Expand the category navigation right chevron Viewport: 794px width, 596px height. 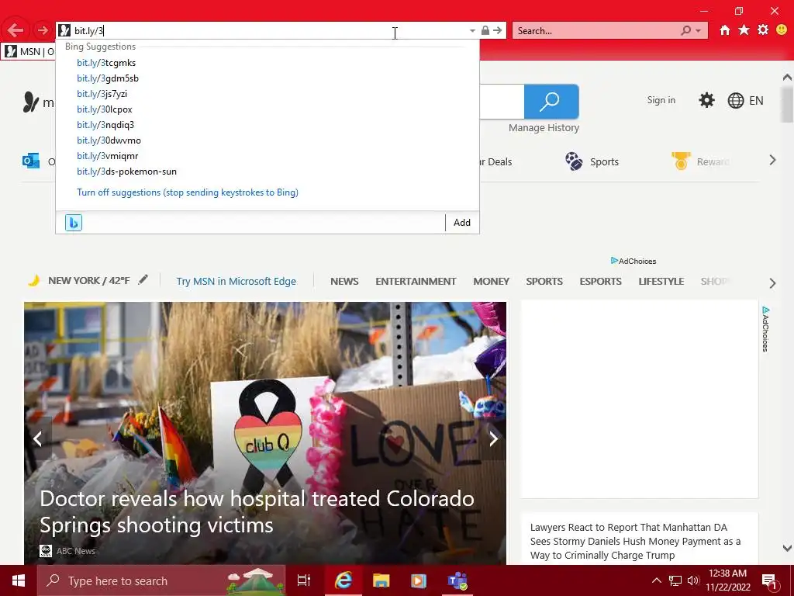772,283
